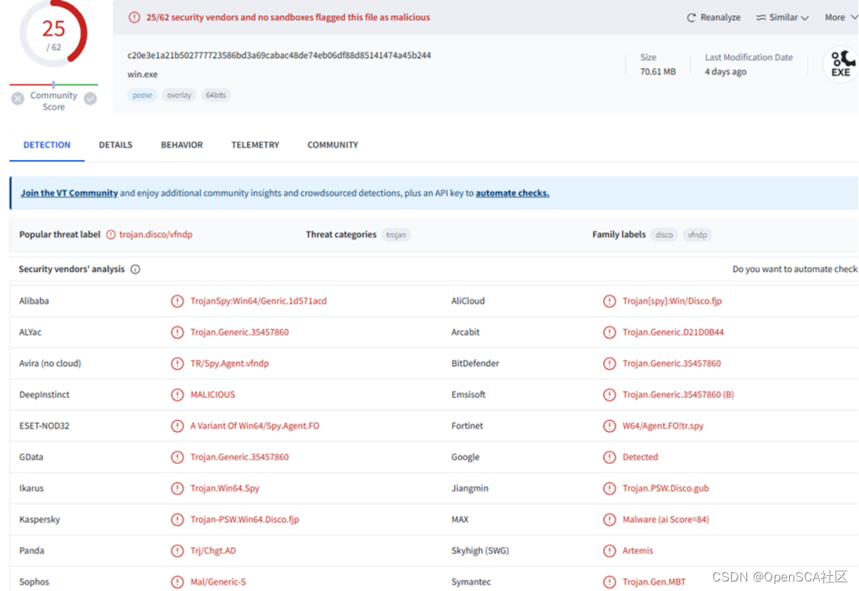
Task: Click Jiangmin's Trojan.PSW.Disco.gub result
Action: pyautogui.click(x=666, y=489)
